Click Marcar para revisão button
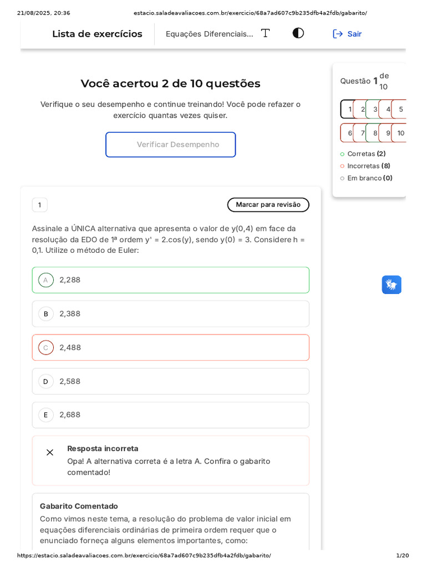Screen dimensions: 426x569 pyautogui.click(x=268, y=205)
